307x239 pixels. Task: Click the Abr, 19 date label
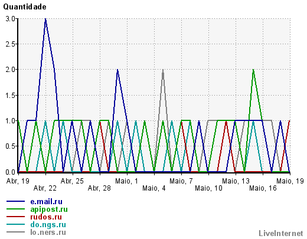[x=18, y=181]
